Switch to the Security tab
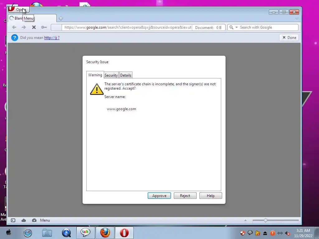 pyautogui.click(x=111, y=75)
